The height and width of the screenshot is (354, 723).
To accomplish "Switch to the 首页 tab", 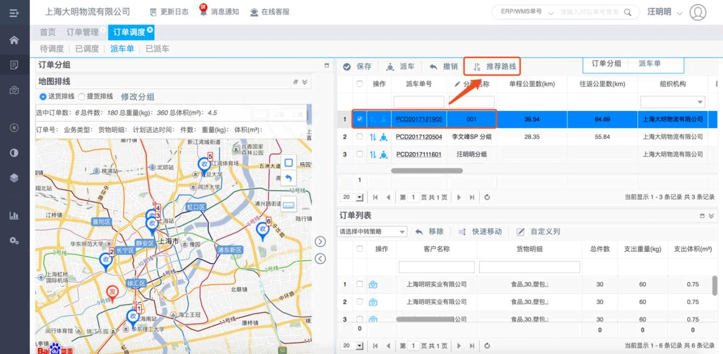I will coord(48,32).
